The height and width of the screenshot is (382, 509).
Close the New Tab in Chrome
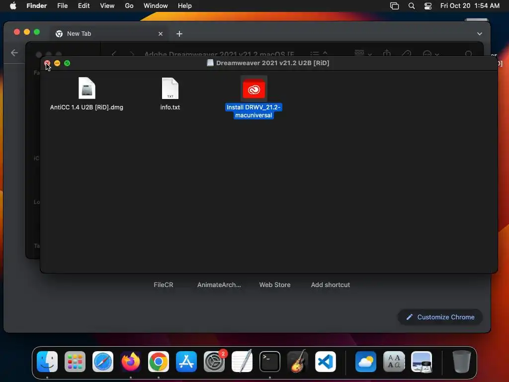(161, 34)
